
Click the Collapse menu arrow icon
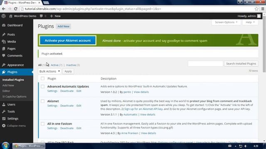tap(4, 126)
